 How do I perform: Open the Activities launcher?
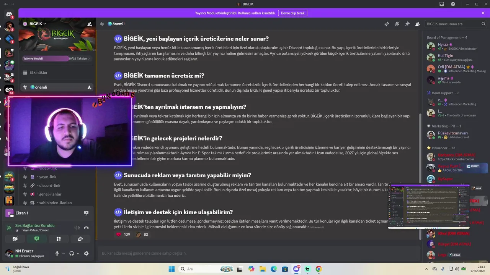click(59, 239)
